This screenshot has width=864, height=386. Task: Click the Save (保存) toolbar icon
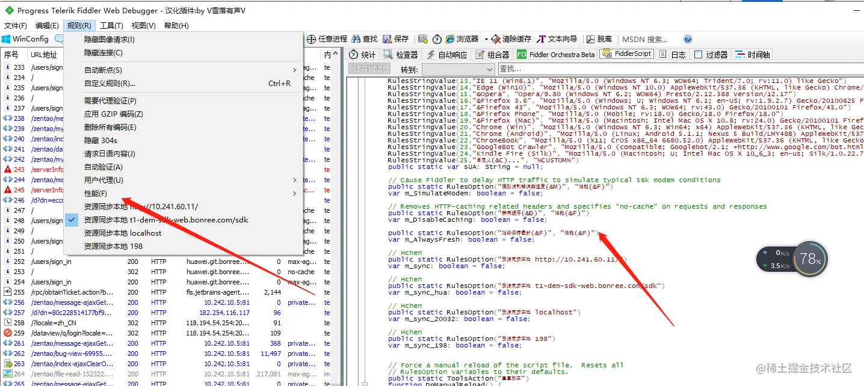(x=387, y=39)
